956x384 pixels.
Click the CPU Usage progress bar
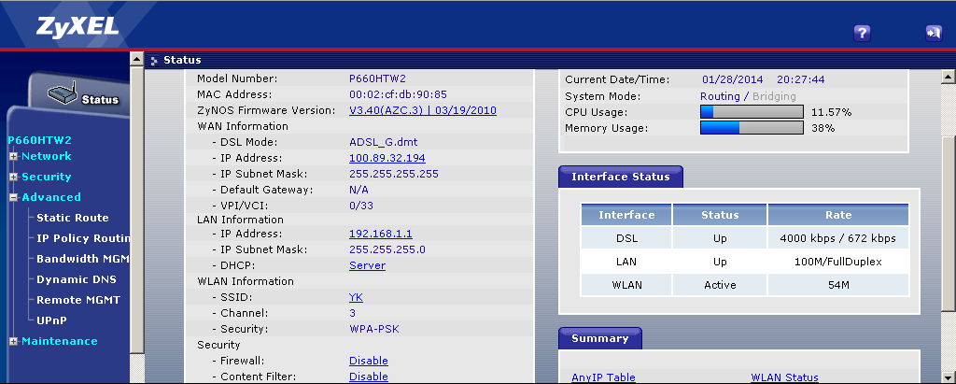coord(752,112)
